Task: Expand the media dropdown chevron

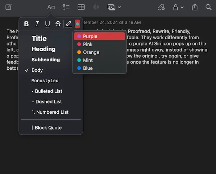Action: (120, 7)
